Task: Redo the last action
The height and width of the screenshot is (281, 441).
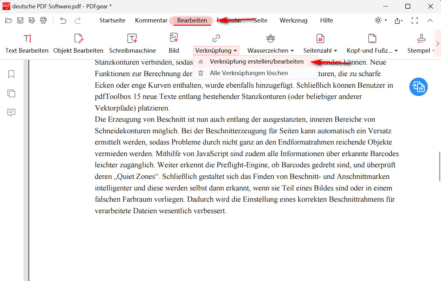Action: pyautogui.click(x=77, y=21)
